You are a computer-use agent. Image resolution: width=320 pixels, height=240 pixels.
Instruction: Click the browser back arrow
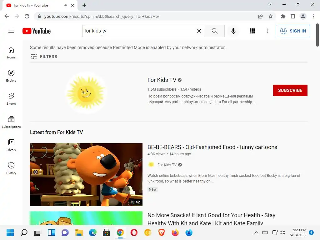(x=7, y=16)
